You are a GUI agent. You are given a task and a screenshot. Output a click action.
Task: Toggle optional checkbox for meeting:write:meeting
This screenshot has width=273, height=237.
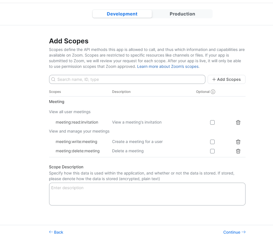pyautogui.click(x=212, y=142)
